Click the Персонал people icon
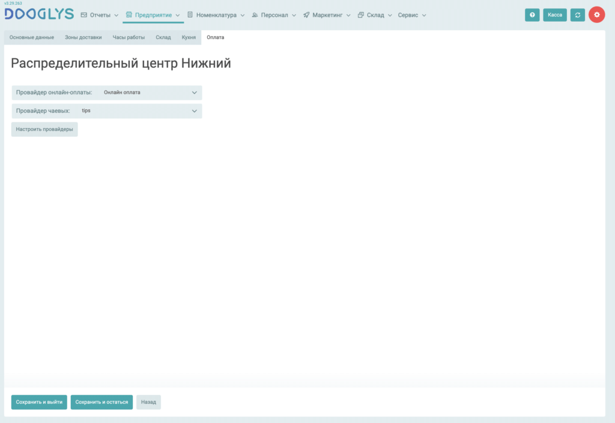Image resolution: width=615 pixels, height=423 pixels. (255, 15)
